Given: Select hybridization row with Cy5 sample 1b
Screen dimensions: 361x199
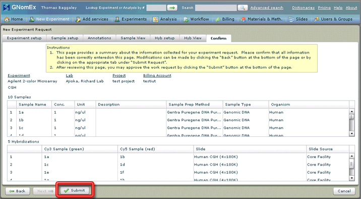Looking at the screenshot, I should 178,157.
